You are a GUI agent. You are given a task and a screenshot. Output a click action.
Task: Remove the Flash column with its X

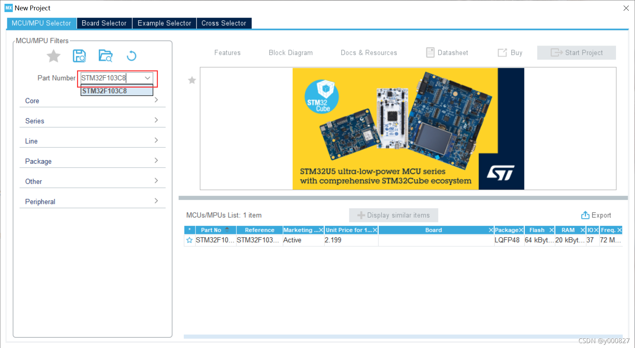(551, 230)
